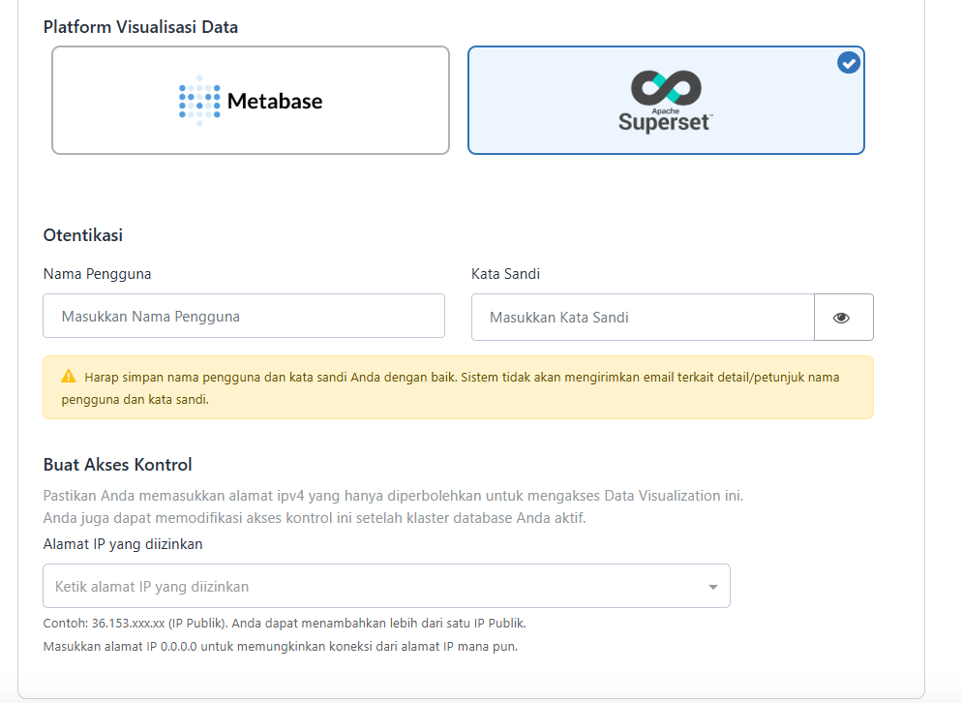
Task: Click the blue checkmark badge on Superset
Action: tap(848, 63)
